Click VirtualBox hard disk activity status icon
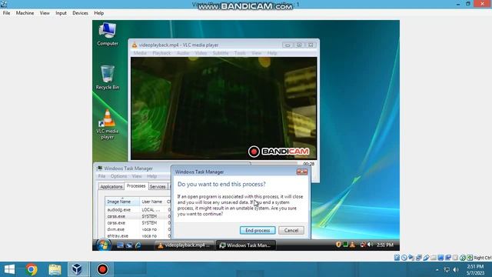492x277 pixels. [397, 258]
